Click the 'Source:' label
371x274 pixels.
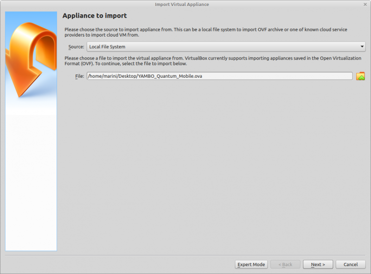point(76,47)
